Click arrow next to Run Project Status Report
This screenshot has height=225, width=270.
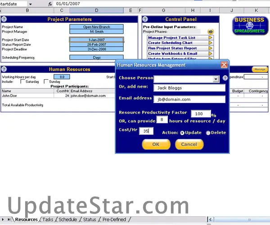(211, 48)
